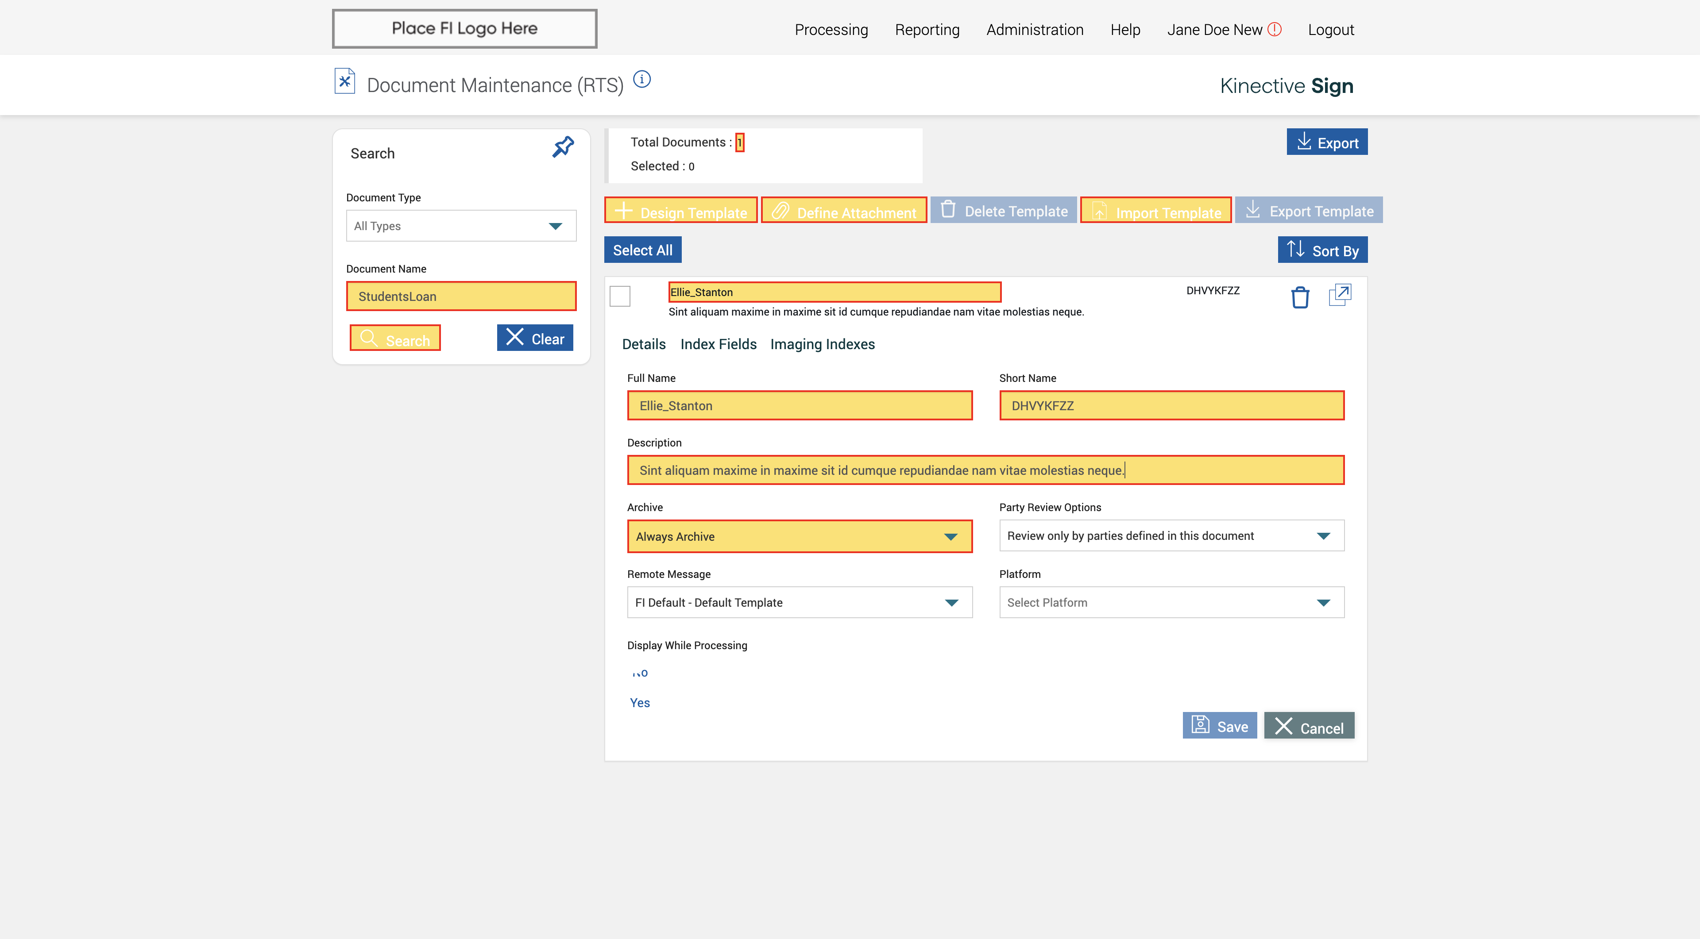Select No for Display While Processing
This screenshot has height=939, width=1700.
point(639,673)
